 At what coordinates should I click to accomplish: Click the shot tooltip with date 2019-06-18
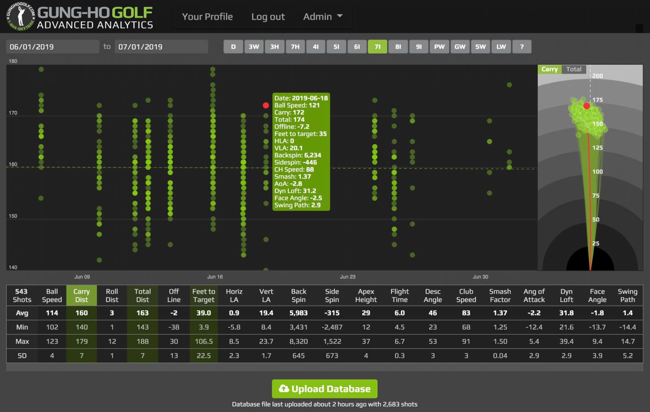pos(301,152)
